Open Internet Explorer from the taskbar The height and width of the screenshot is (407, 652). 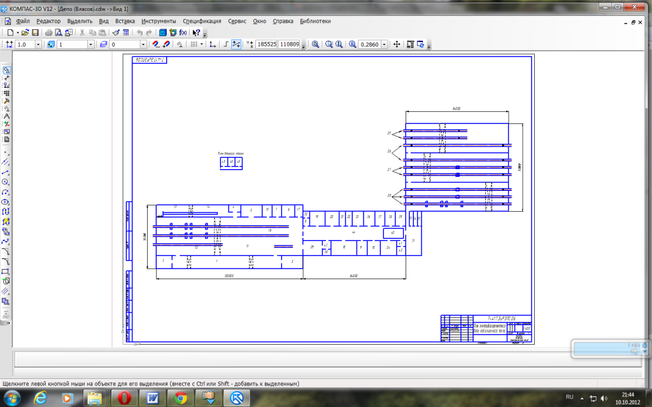pos(40,398)
